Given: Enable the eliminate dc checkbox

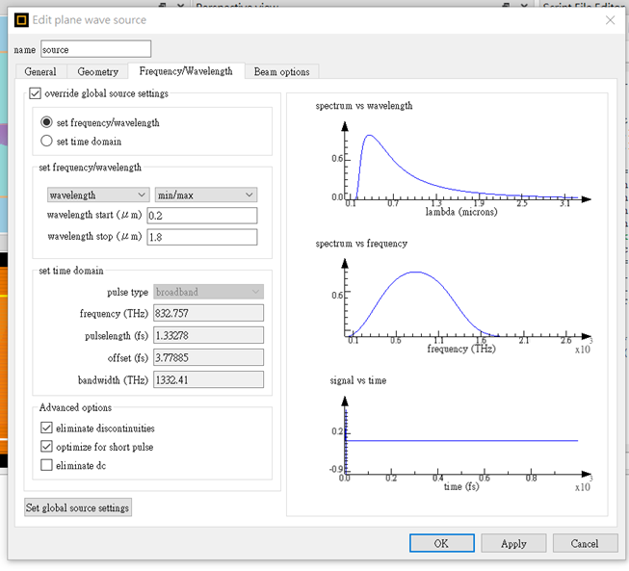Looking at the screenshot, I should coord(46,465).
